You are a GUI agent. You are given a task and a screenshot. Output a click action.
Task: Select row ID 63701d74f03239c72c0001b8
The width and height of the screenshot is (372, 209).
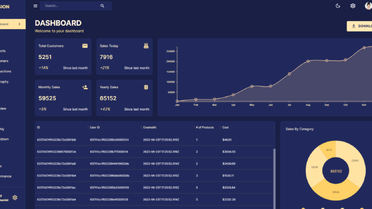pos(56,140)
